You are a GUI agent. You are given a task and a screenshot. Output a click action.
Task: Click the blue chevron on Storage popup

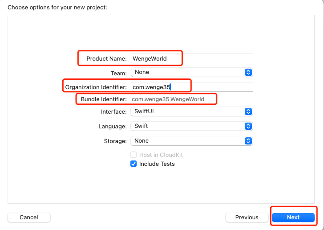tap(248, 141)
